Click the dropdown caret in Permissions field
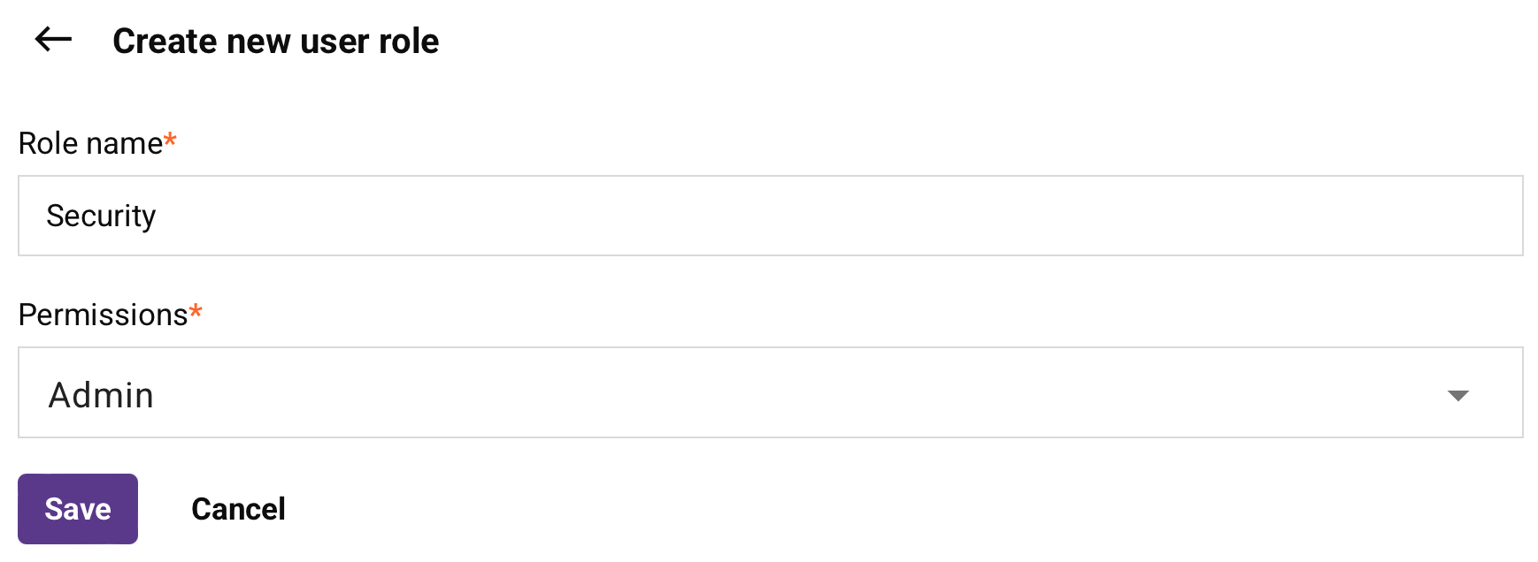 coord(1457,395)
